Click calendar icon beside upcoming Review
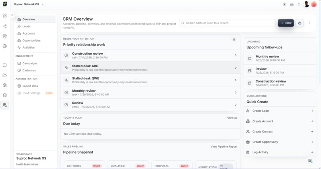 click(x=250, y=71)
